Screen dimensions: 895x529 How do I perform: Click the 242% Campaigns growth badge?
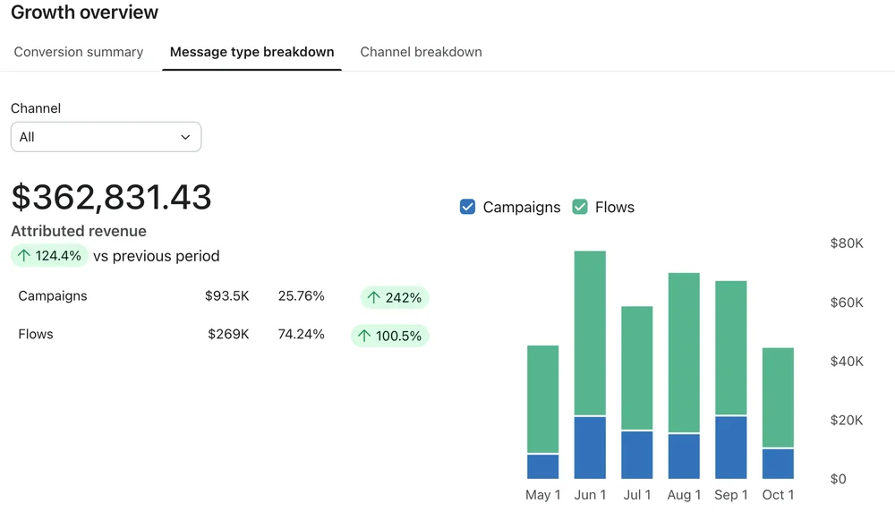[395, 297]
